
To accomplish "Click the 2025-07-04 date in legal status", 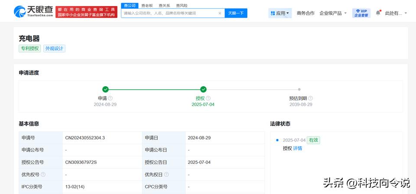I will [x=294, y=140].
